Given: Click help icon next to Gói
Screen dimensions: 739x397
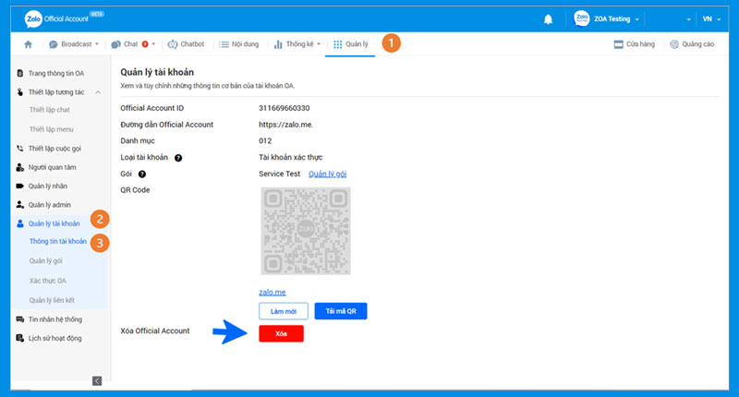Looking at the screenshot, I should (x=143, y=174).
